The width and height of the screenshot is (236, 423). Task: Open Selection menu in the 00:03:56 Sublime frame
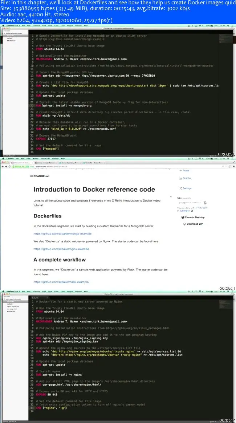(x=36, y=26)
